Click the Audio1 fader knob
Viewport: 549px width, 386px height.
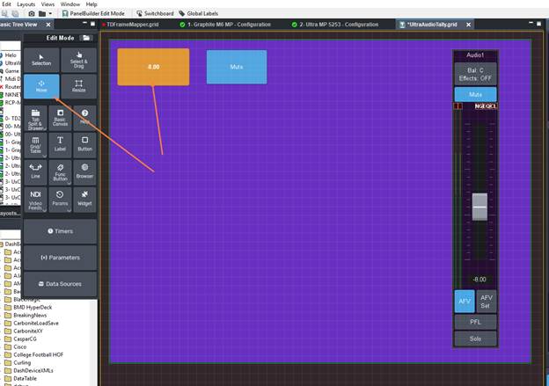point(479,207)
